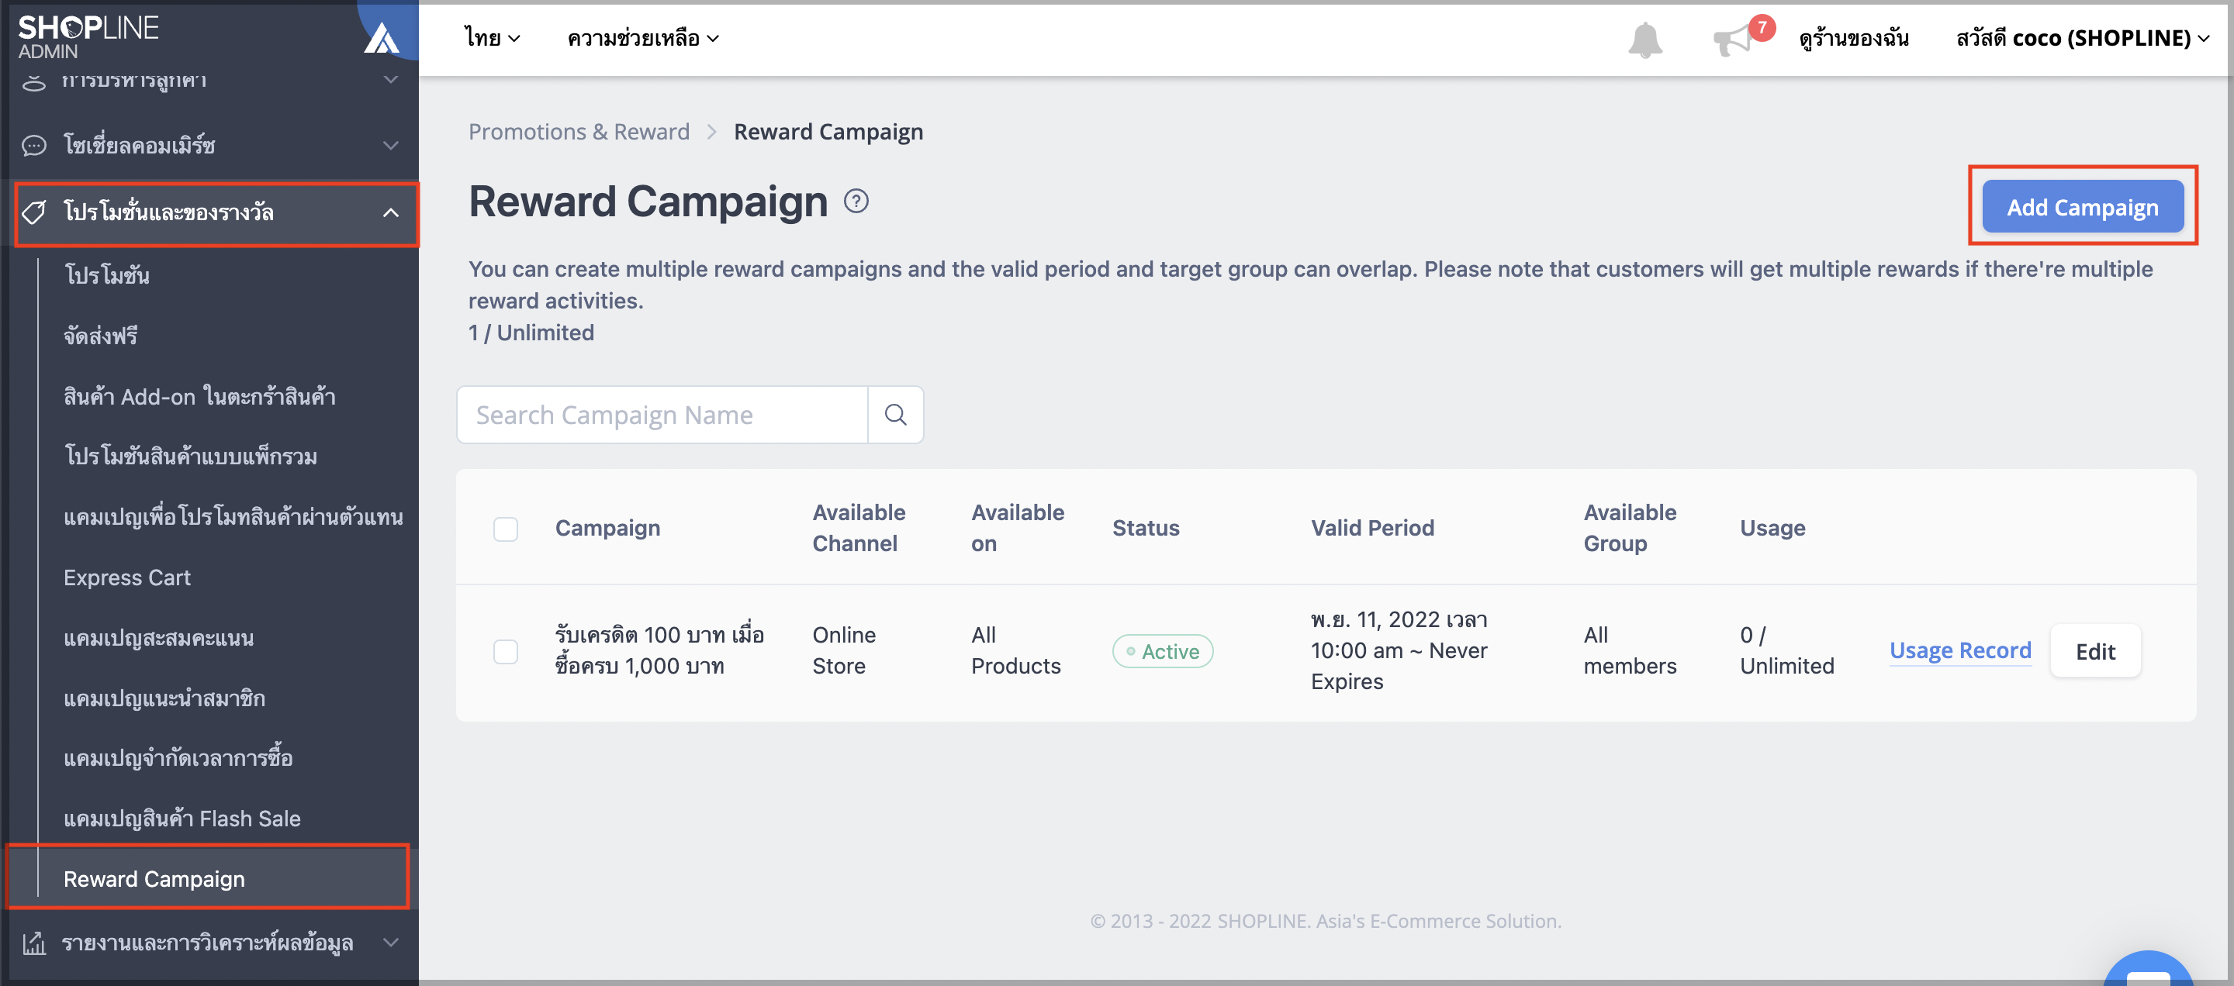Click the triangular logo badge in sidebar

[381, 37]
